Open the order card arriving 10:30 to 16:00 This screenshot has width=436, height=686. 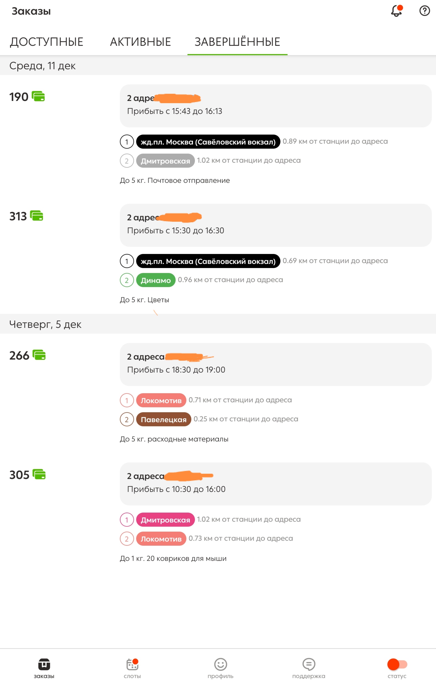(x=275, y=484)
